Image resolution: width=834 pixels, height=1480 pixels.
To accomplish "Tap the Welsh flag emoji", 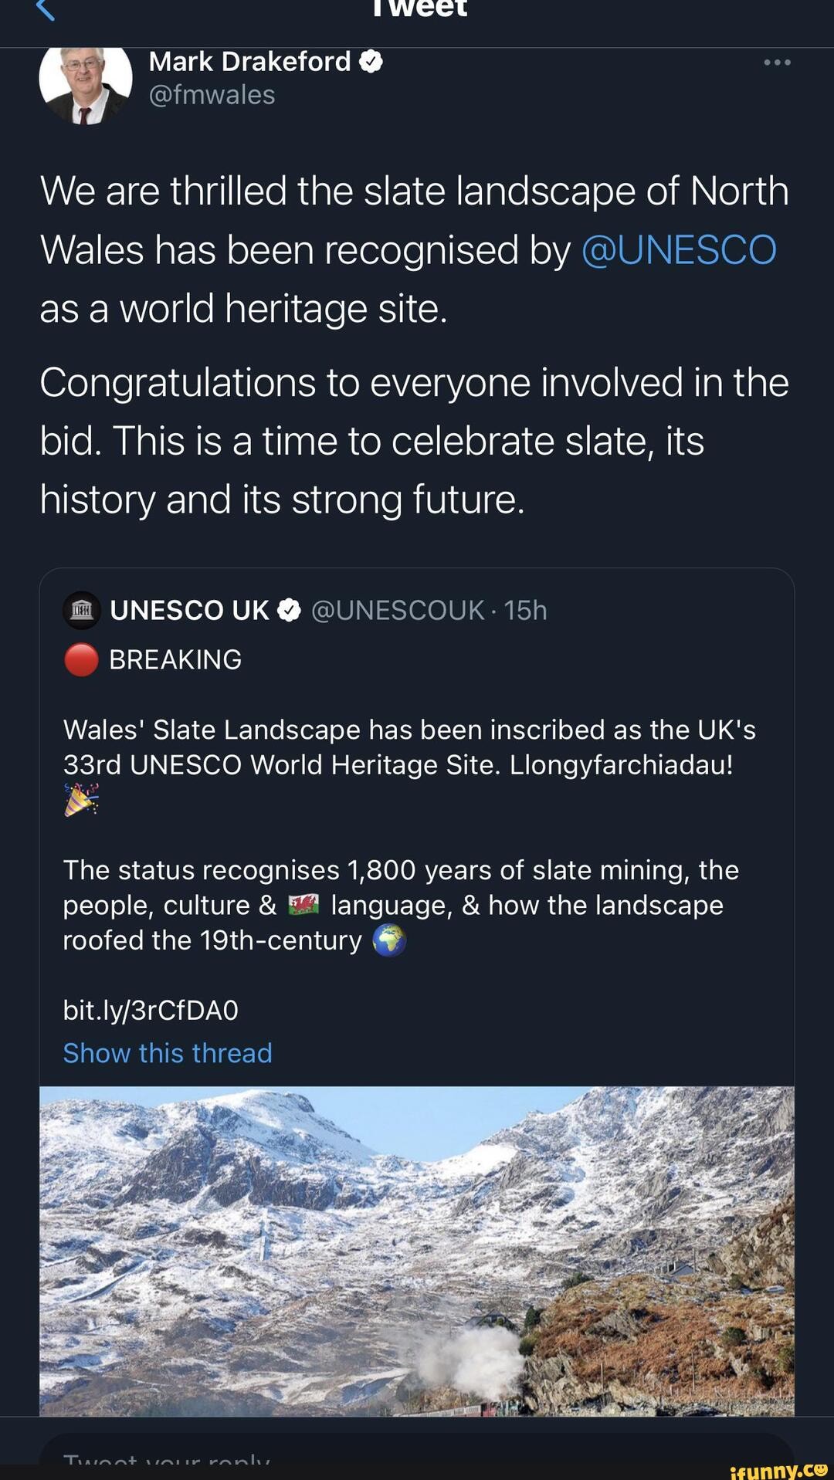I will (303, 905).
